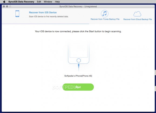This screenshot has width=156, height=113.
Task: Click the 'Scan iOS device to find recently deleted data' text
Action: click(x=49, y=16)
